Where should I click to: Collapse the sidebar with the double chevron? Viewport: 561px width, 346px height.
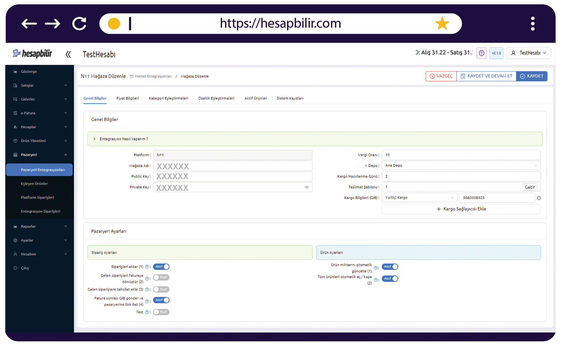click(x=68, y=54)
